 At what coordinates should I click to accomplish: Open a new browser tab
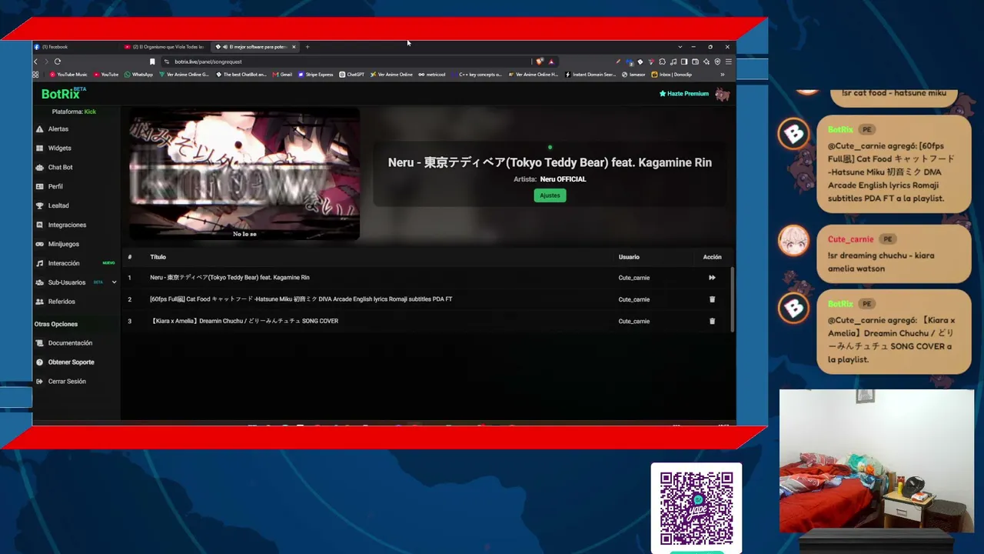pos(307,47)
